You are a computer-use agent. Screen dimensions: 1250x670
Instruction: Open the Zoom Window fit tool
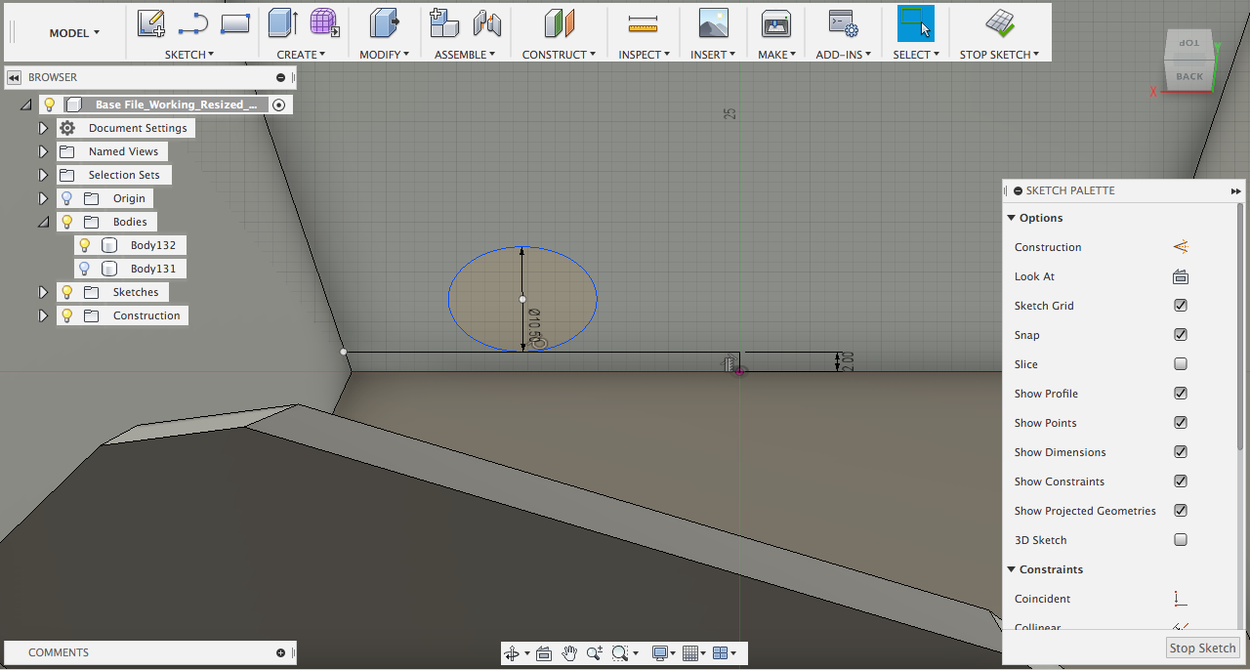620,653
